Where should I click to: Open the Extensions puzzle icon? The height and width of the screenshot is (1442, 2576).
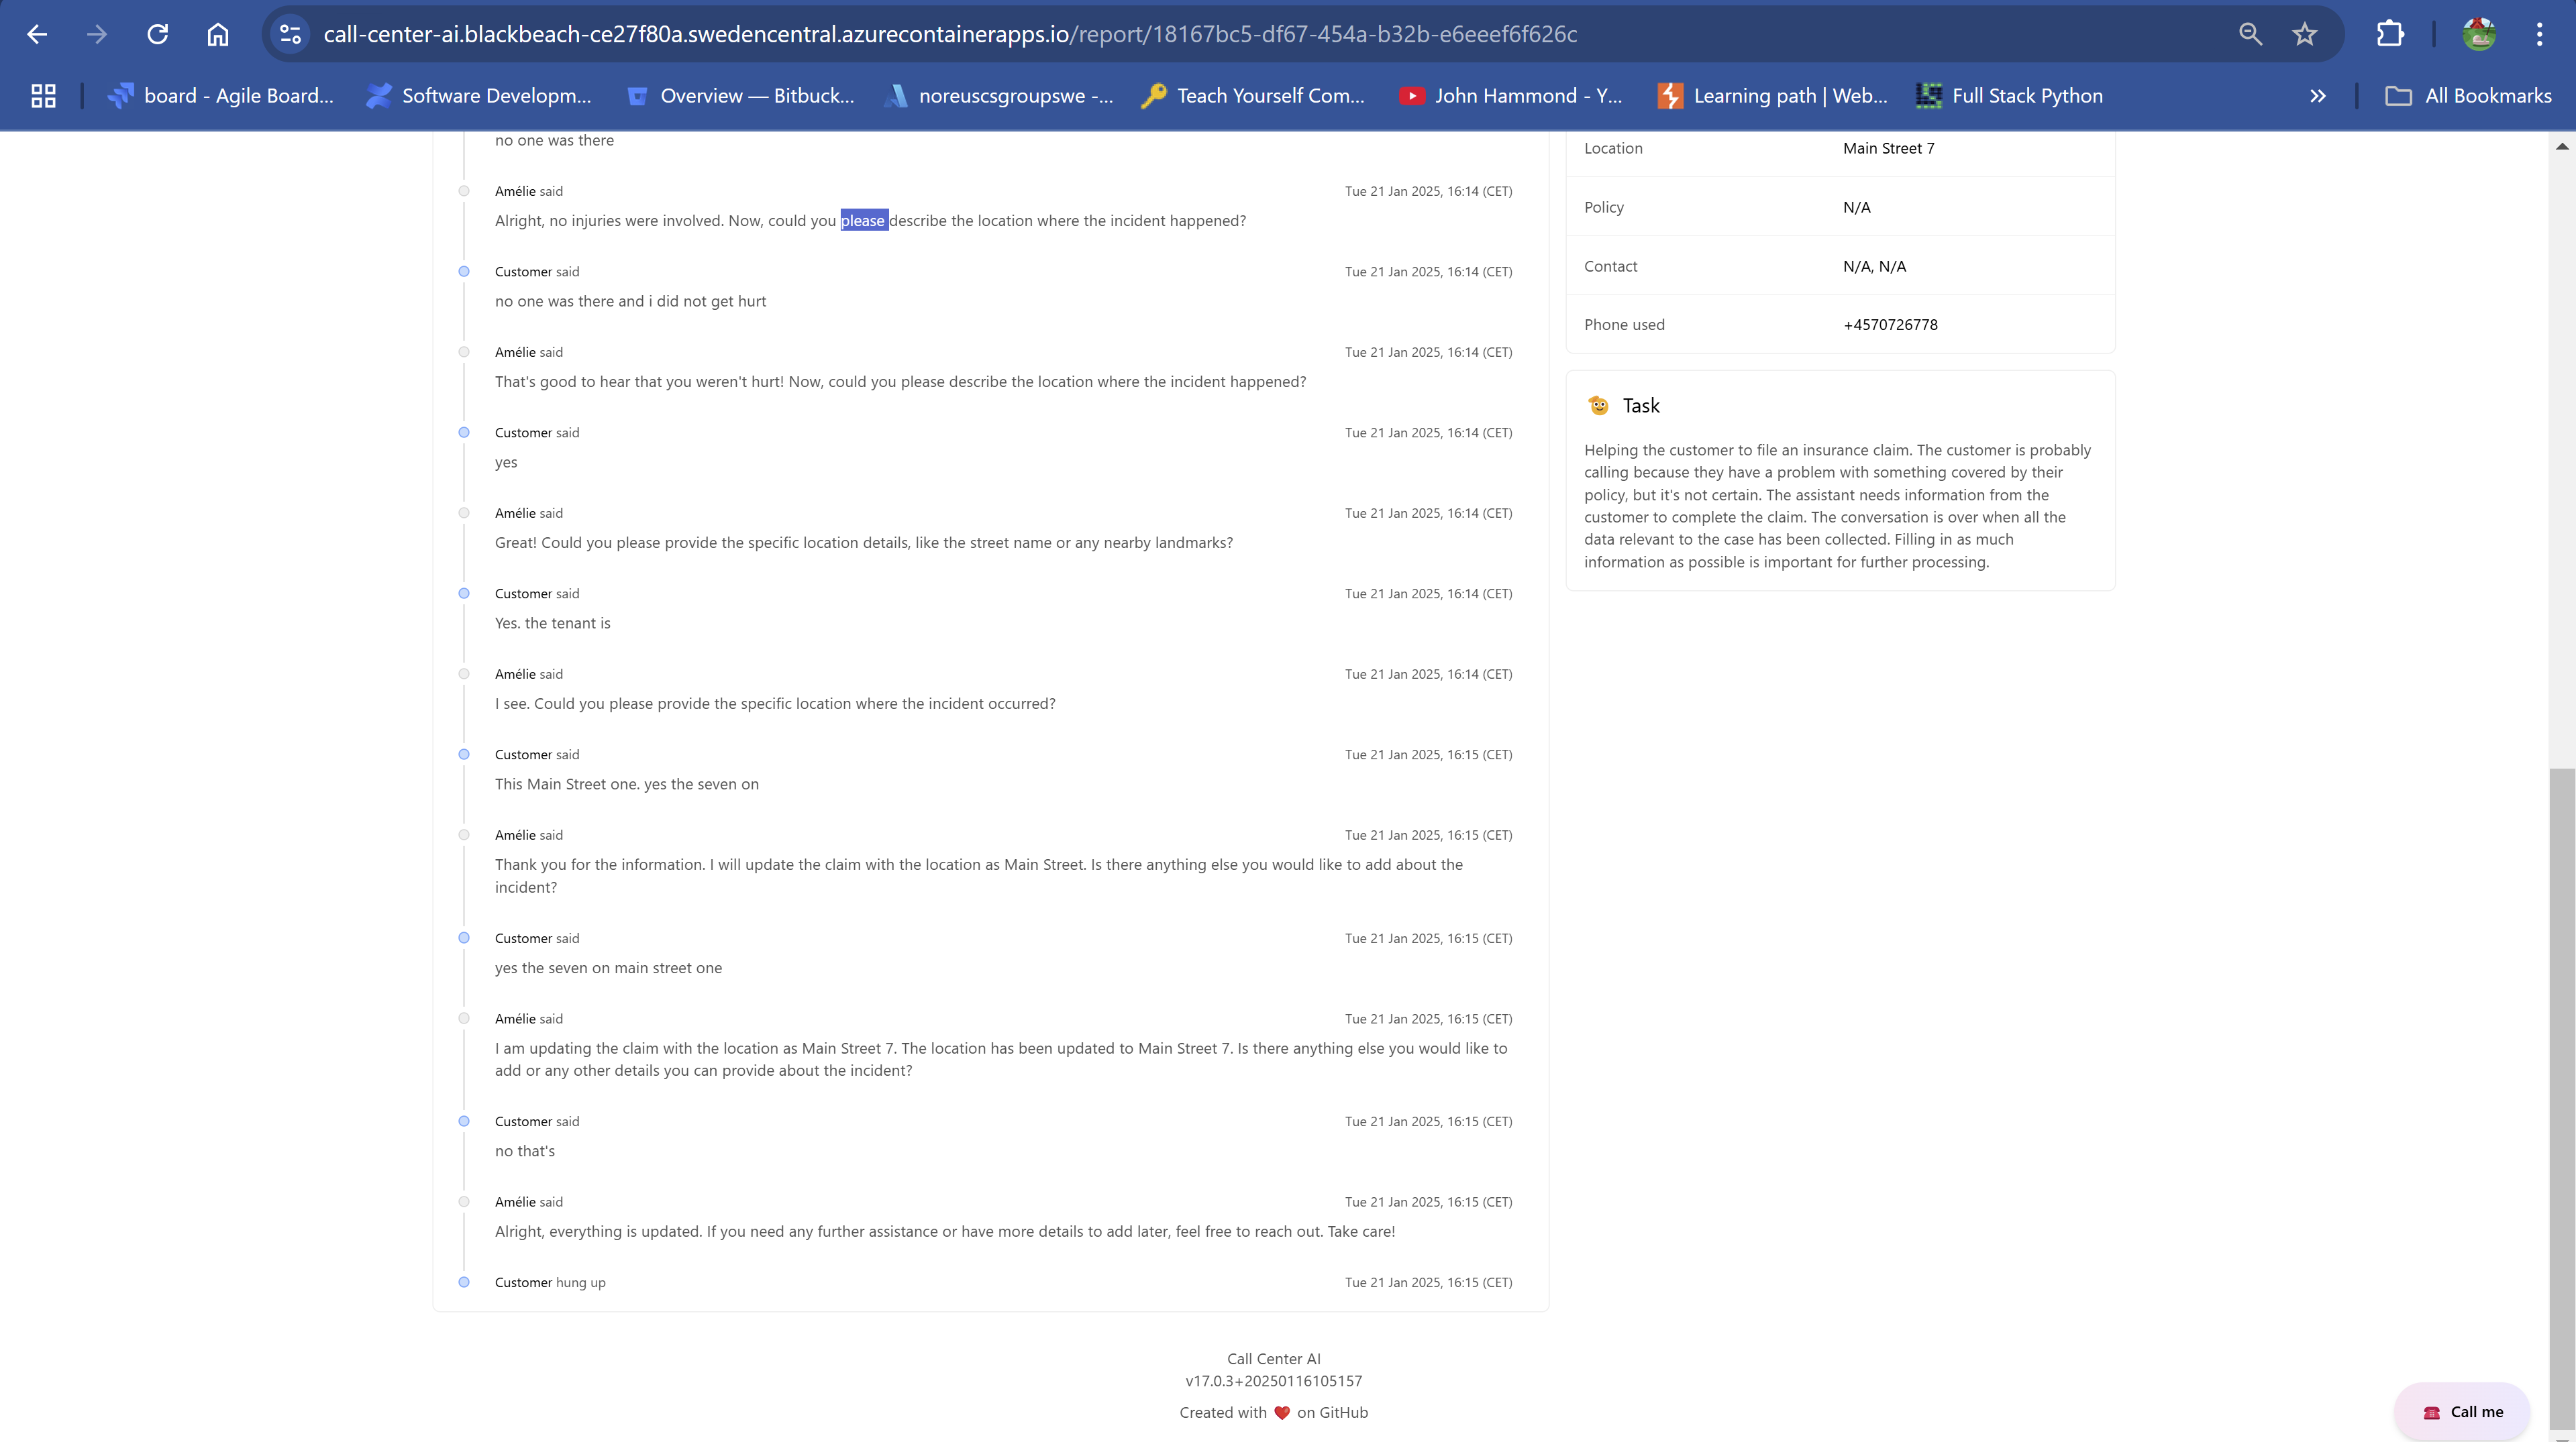tap(2389, 34)
